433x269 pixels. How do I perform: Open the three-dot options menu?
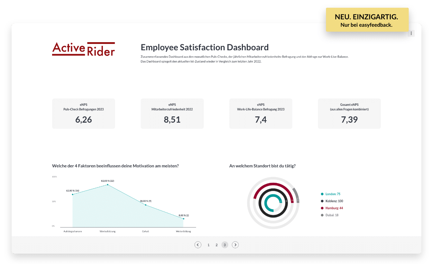click(x=411, y=33)
